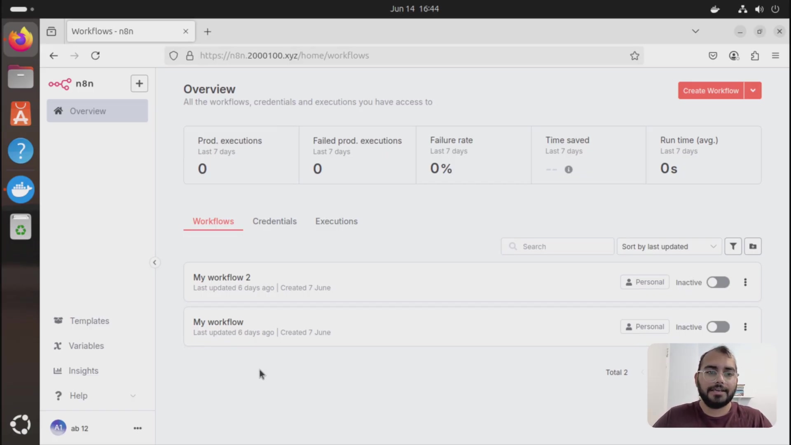Open Trash from Ubuntu dock
The image size is (791, 445).
21,227
